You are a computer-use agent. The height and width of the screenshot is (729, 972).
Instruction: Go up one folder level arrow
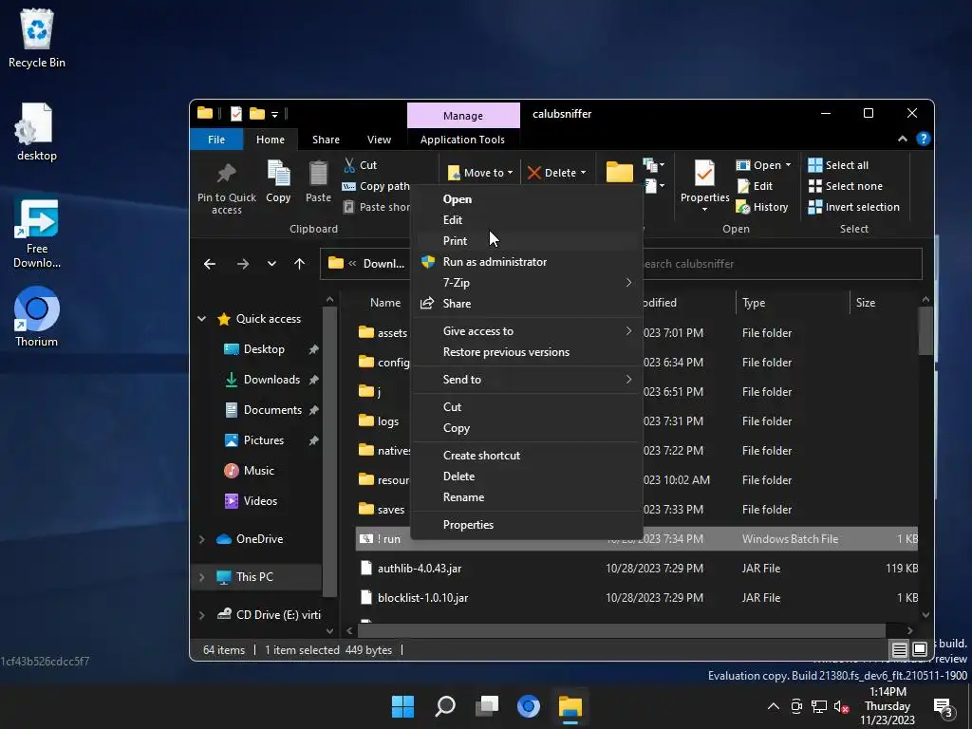click(299, 264)
